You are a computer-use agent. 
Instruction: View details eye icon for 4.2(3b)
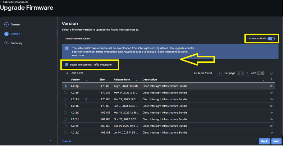click(x=271, y=106)
